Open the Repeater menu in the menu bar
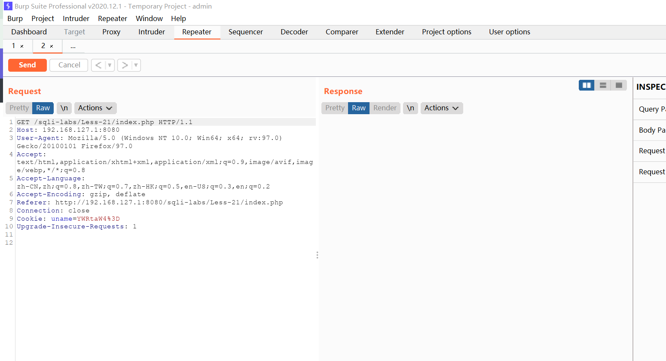 113,18
